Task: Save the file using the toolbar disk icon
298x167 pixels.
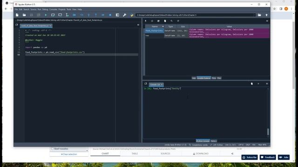Action: (31, 15)
